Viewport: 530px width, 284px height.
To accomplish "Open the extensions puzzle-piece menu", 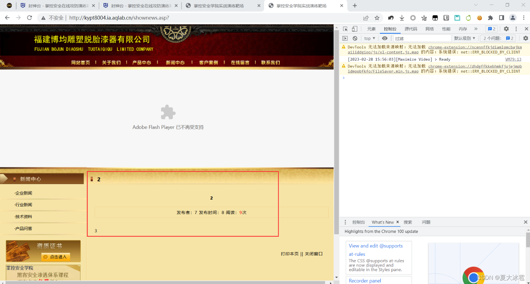I will click(490, 18).
